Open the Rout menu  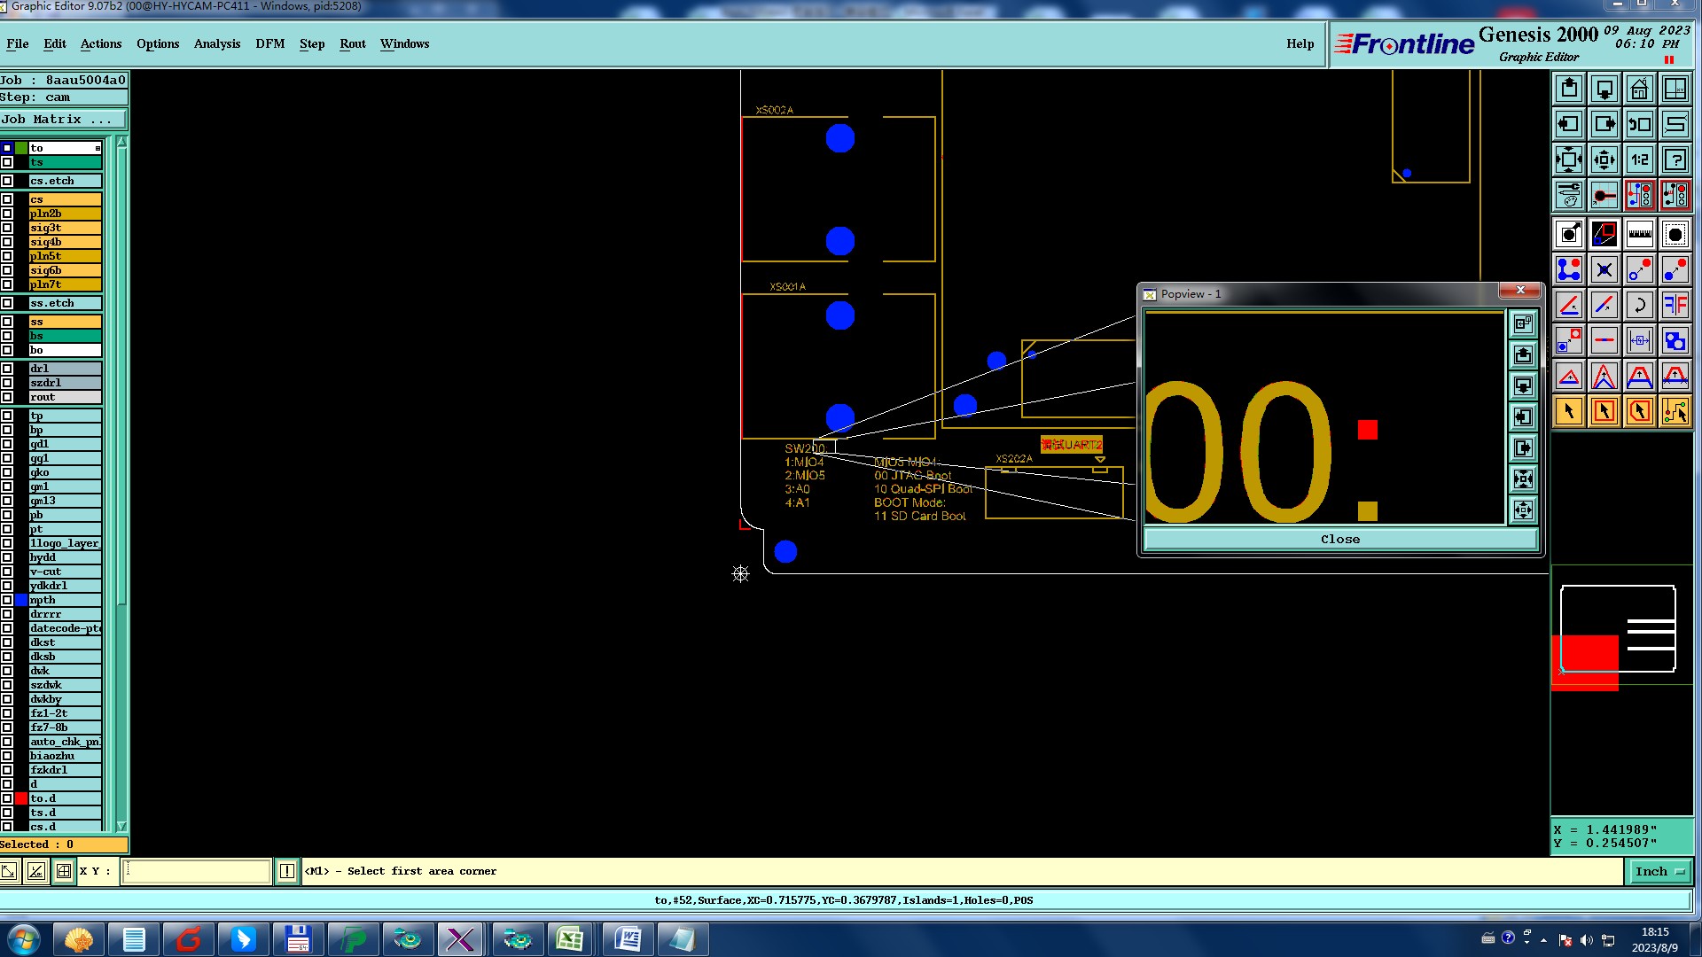353,43
